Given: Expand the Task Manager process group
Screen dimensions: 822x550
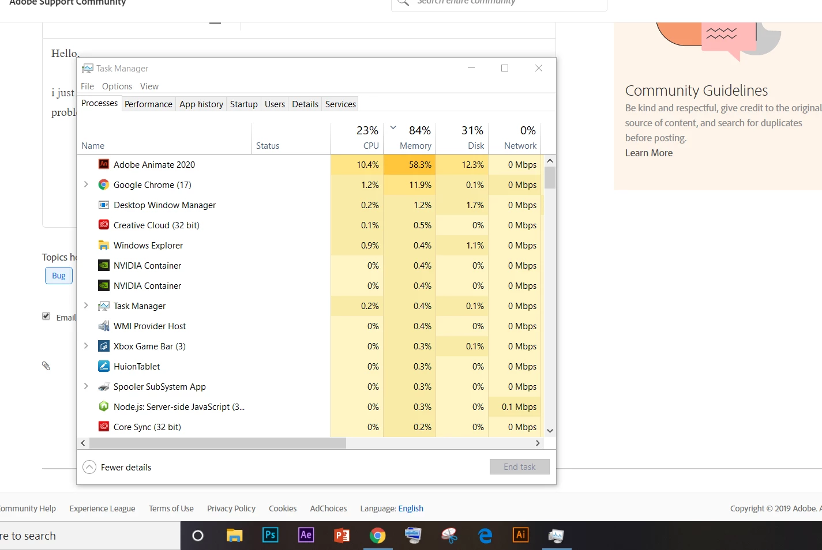Looking at the screenshot, I should pyautogui.click(x=86, y=306).
